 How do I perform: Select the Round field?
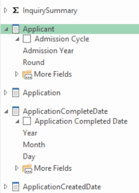(x=34, y=62)
